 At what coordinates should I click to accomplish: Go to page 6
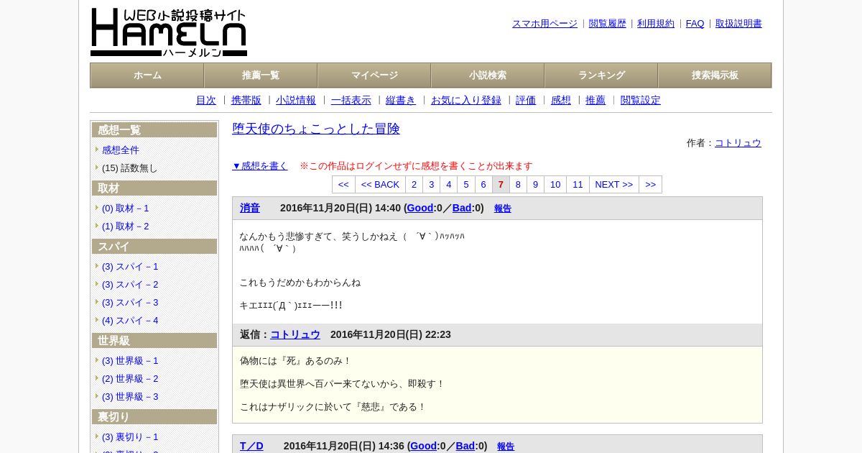pos(483,185)
